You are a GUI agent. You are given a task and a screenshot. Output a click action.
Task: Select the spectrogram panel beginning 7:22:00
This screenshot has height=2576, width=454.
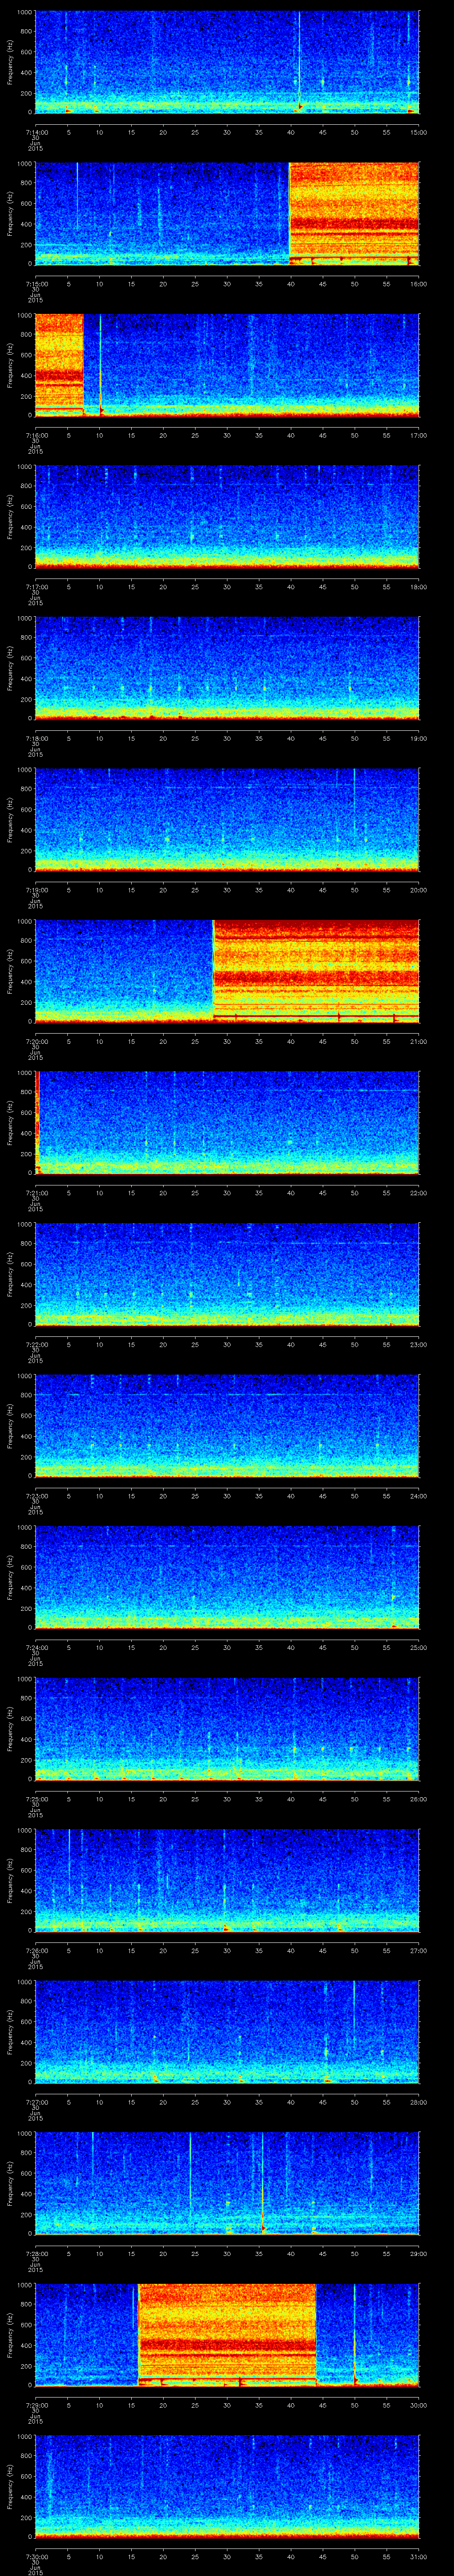click(227, 1274)
